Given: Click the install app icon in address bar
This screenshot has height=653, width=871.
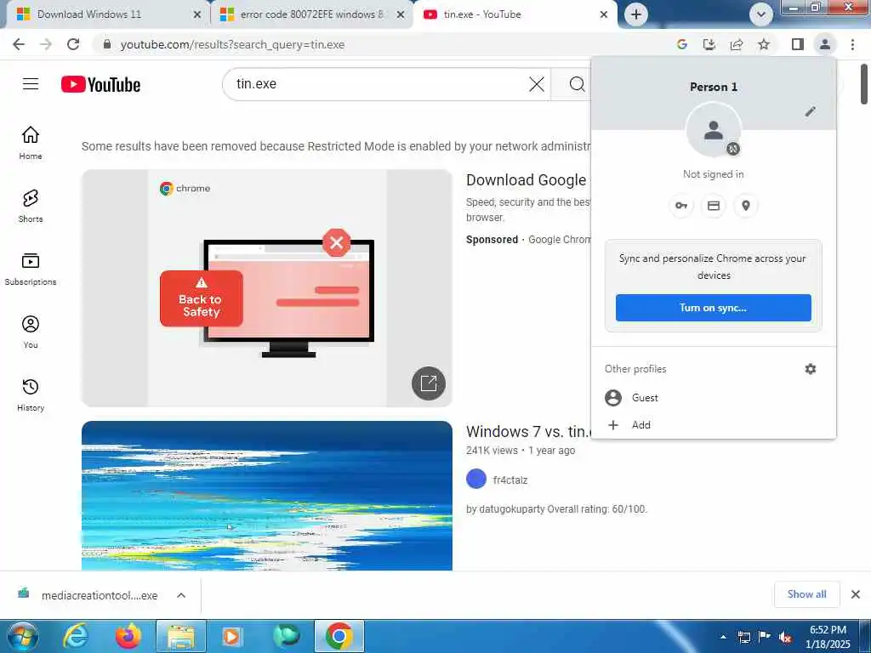Looking at the screenshot, I should [709, 44].
